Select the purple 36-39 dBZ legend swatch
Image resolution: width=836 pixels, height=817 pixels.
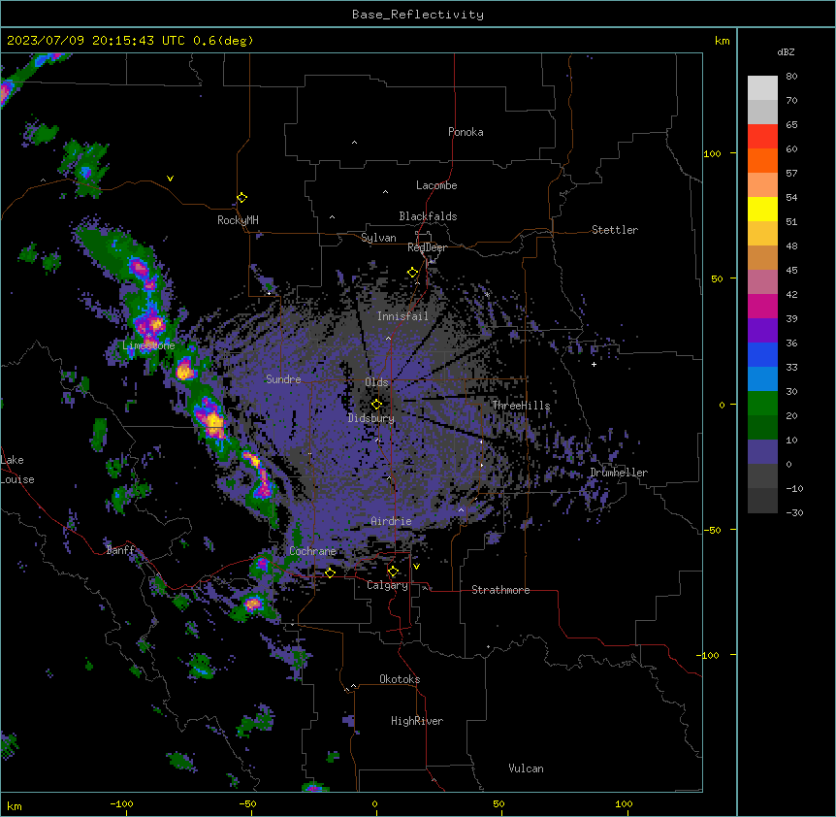pos(762,331)
